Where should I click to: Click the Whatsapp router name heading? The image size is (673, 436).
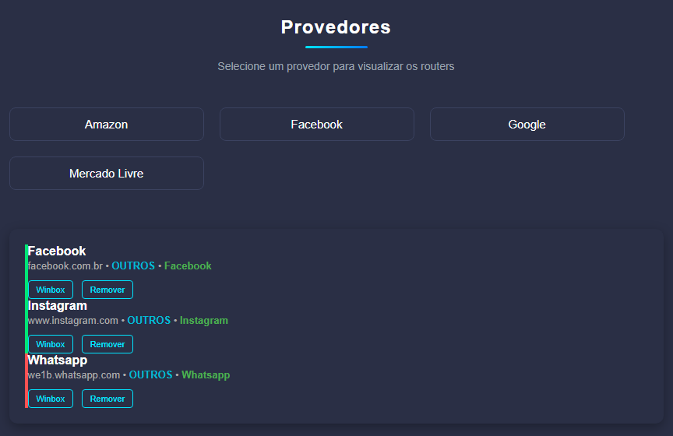[x=58, y=360]
